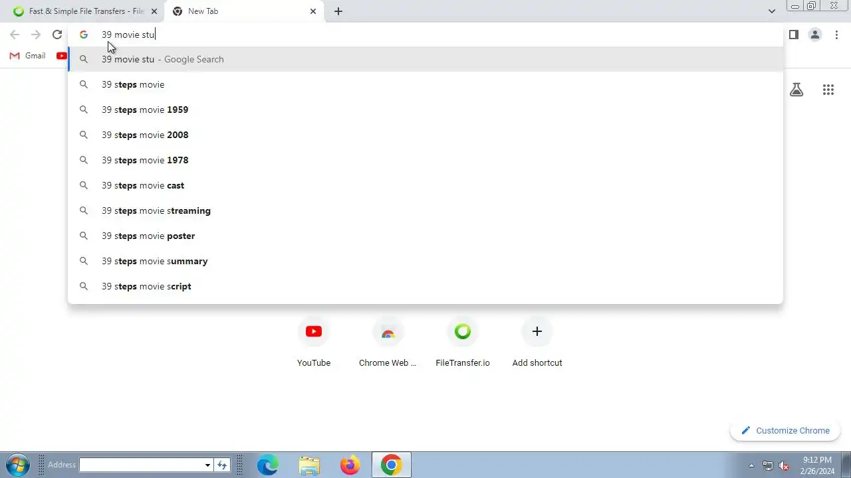Go back using the back arrow
This screenshot has height=478, width=851.
point(15,35)
